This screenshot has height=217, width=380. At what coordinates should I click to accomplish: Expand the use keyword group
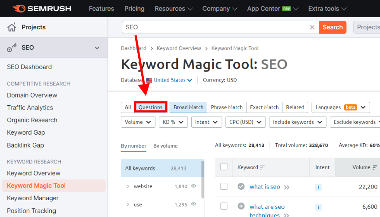click(128, 204)
